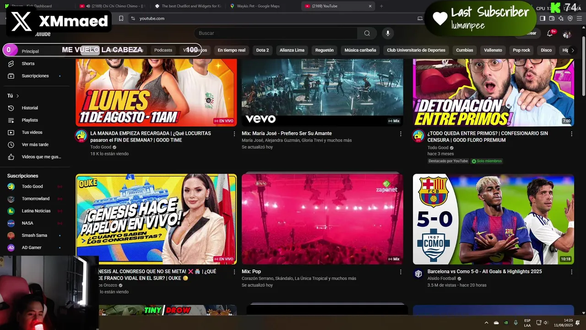Select the Vallenato filter chip
The image size is (586, 330).
pos(493,50)
